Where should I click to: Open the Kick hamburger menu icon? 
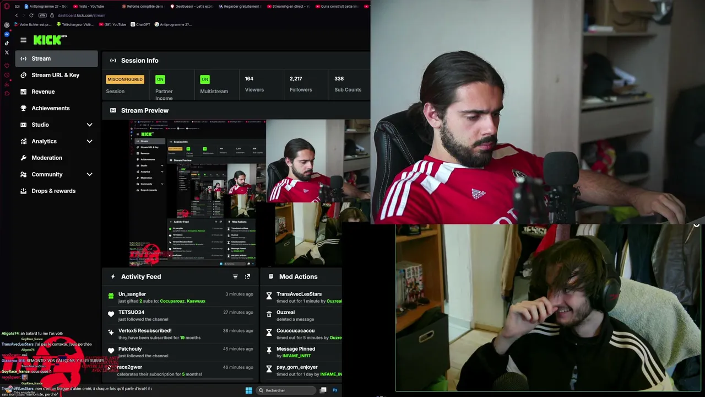pos(23,40)
